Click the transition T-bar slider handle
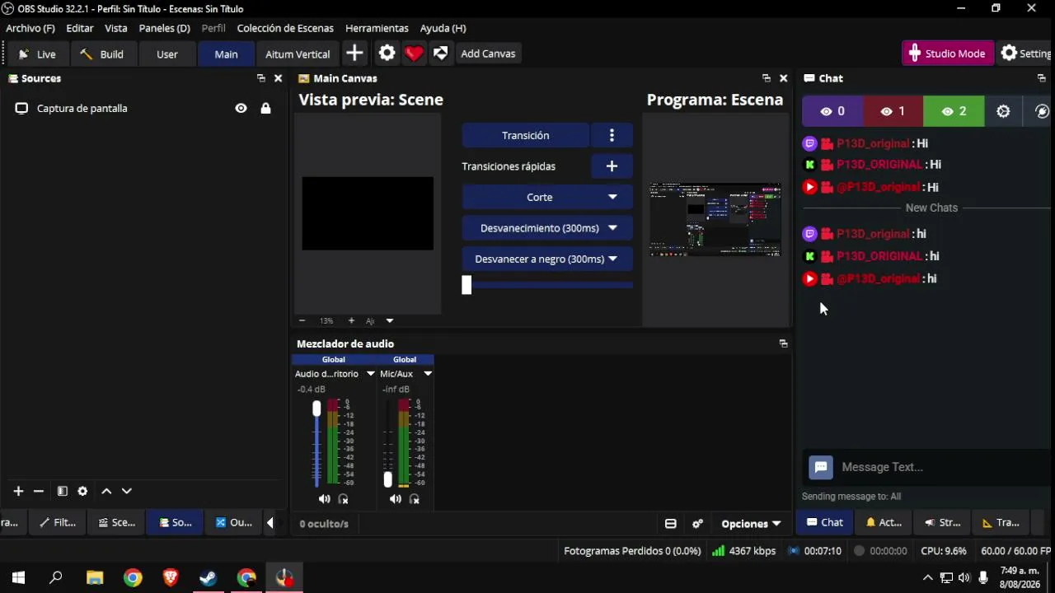 click(467, 285)
